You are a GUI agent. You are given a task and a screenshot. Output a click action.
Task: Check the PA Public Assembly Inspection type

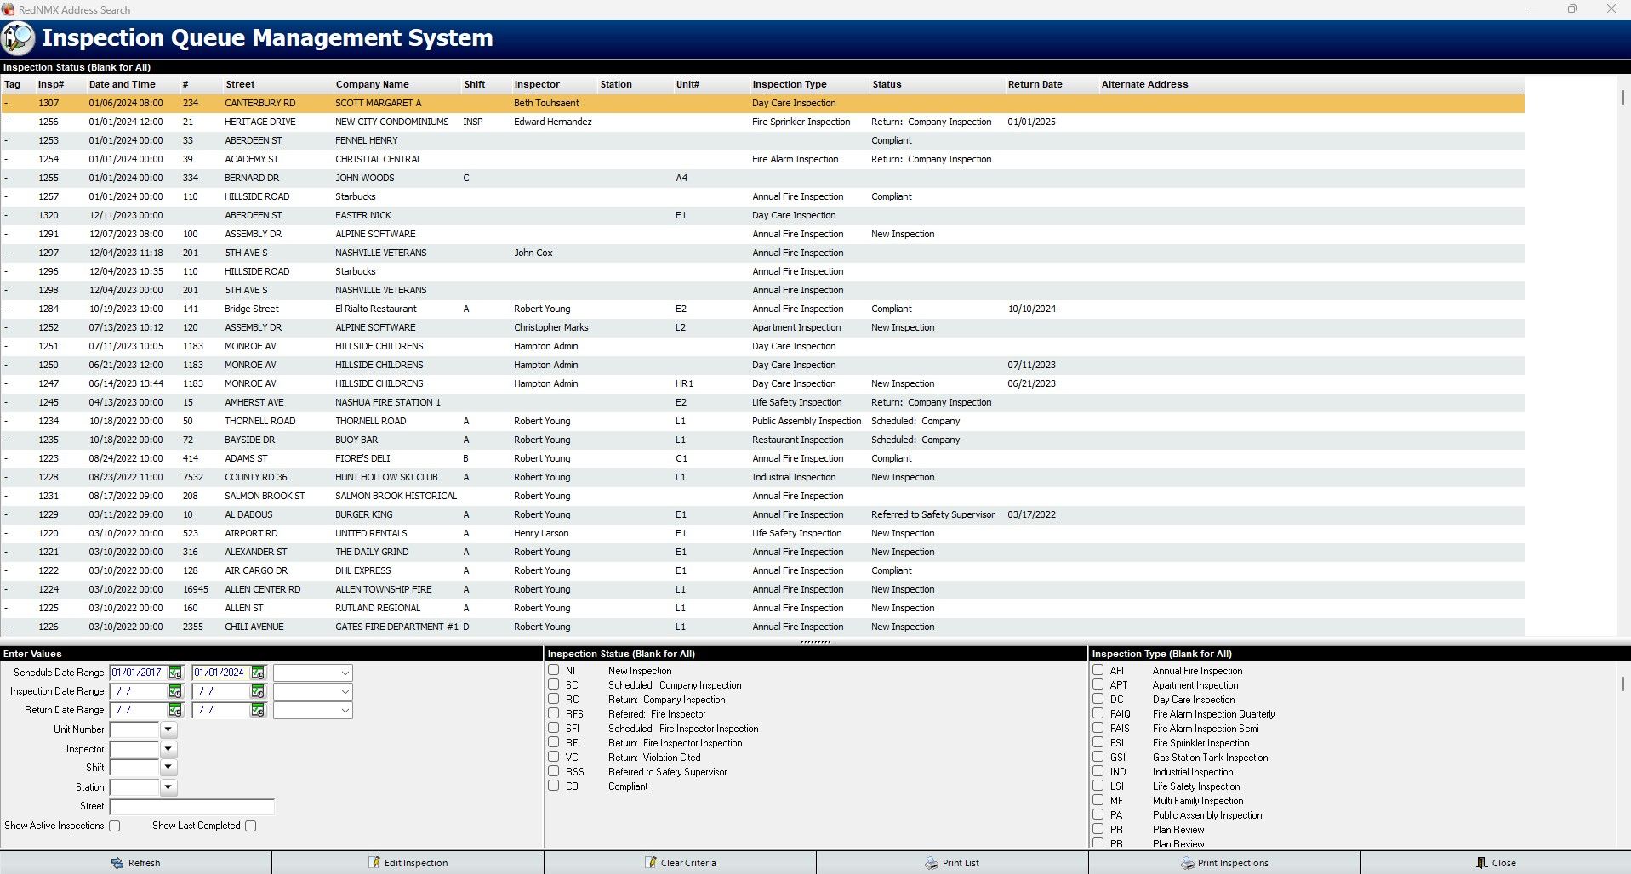1098,814
